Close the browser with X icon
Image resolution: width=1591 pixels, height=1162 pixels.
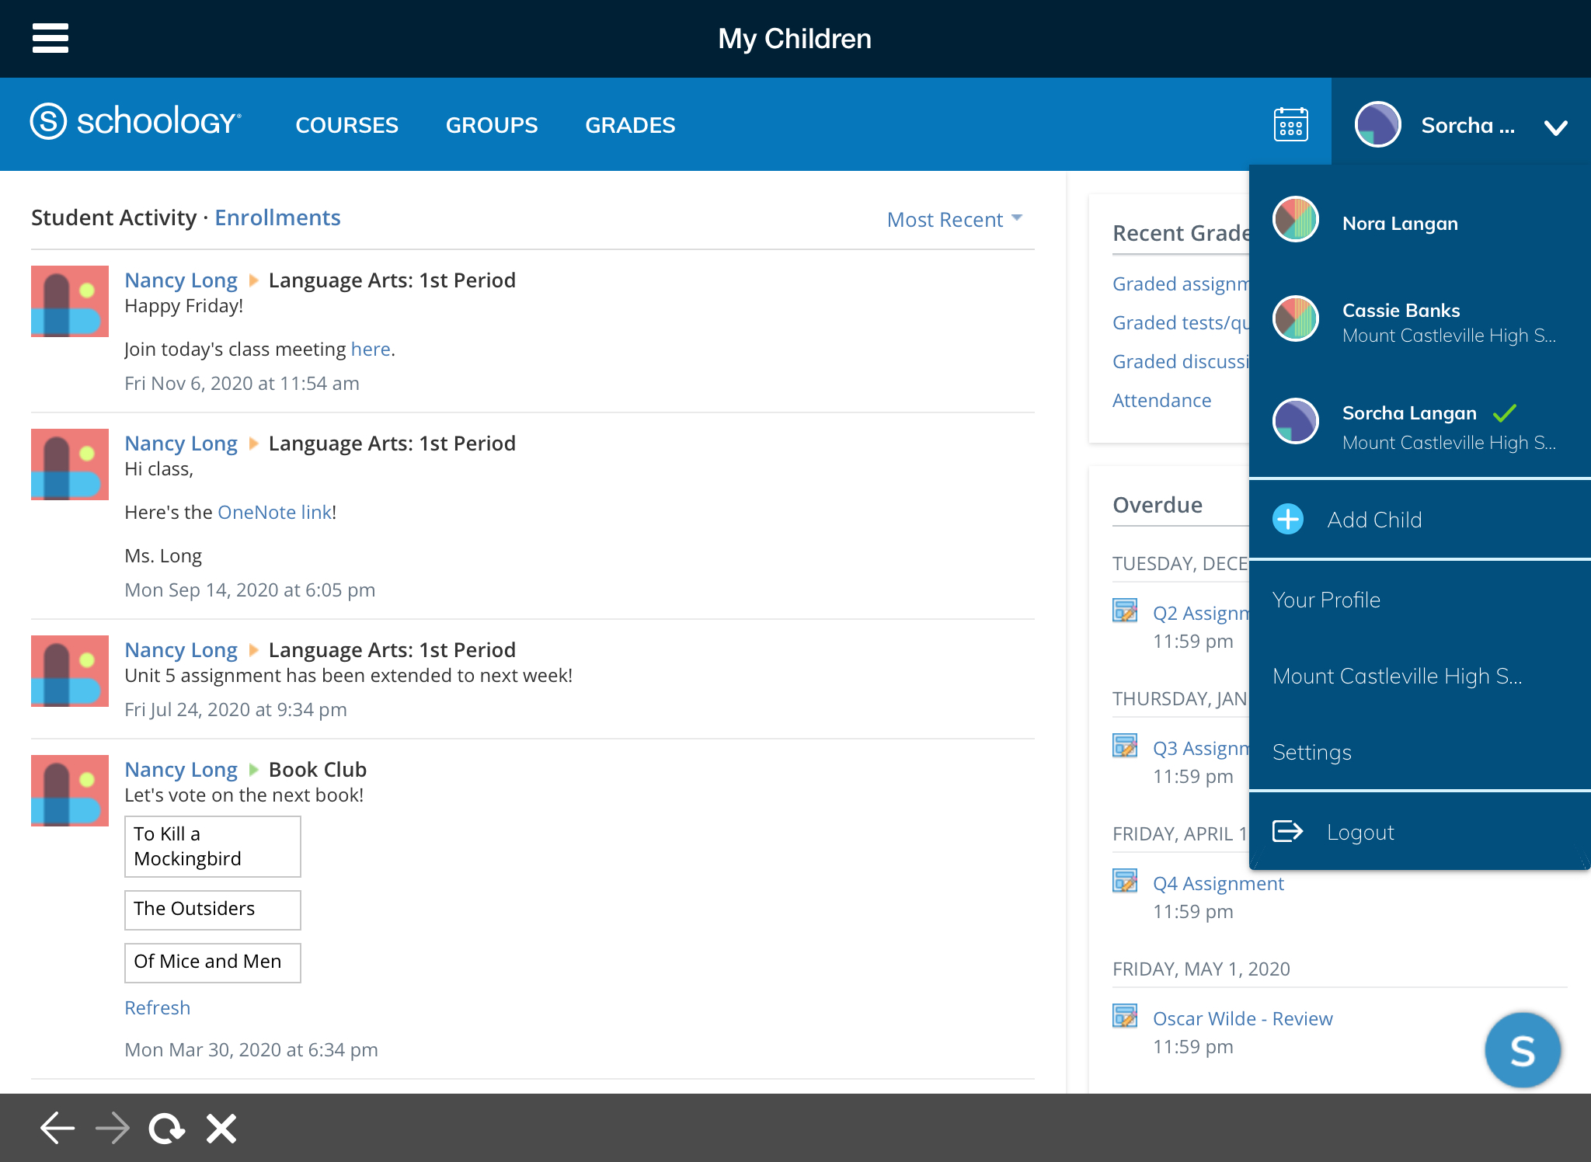[x=221, y=1128]
